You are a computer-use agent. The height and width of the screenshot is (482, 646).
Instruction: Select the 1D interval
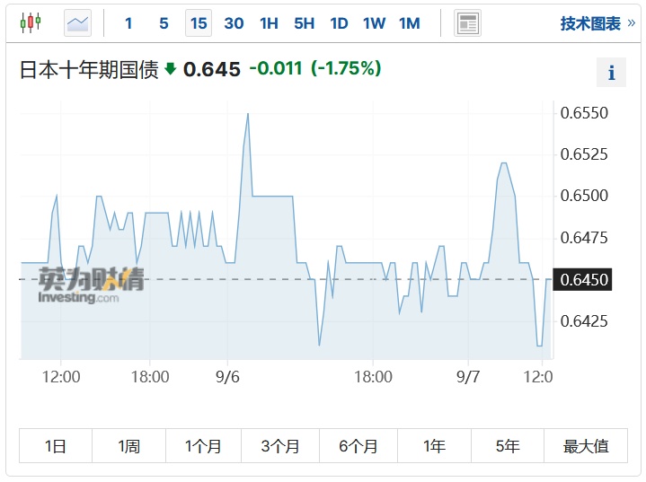coord(339,23)
